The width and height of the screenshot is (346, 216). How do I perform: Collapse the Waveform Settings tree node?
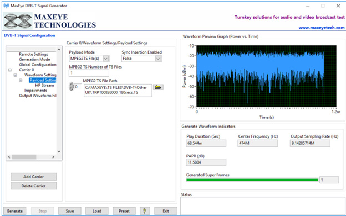coord(15,75)
